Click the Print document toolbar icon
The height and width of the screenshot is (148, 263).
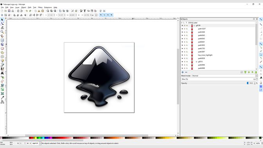tap(13, 11)
